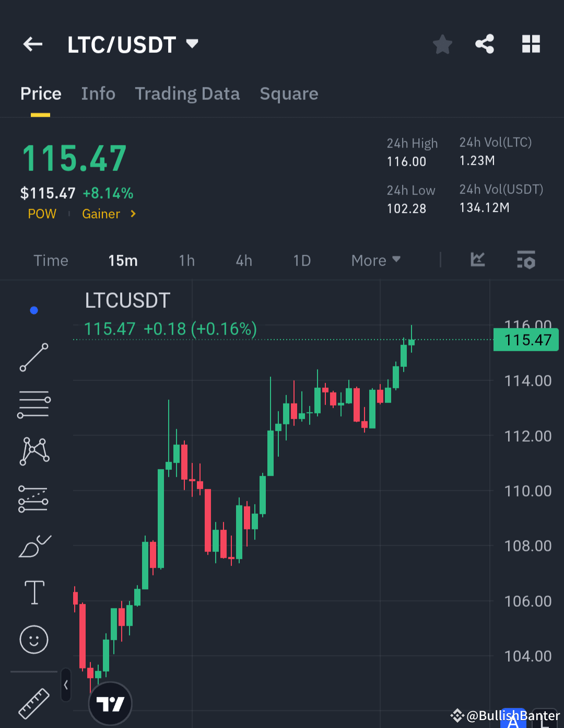
Task: Toggle LTC/USDT as a favorite
Action: [442, 44]
